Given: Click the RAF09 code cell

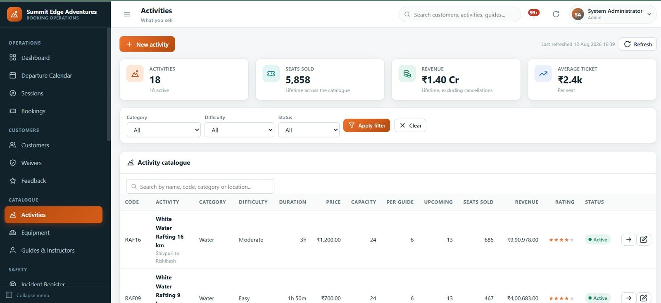Looking at the screenshot, I should [133, 298].
